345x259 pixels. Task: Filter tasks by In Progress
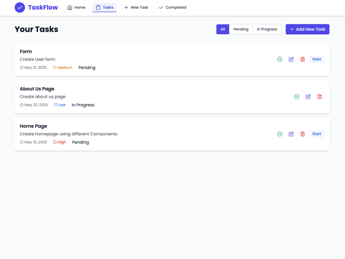pos(267,29)
